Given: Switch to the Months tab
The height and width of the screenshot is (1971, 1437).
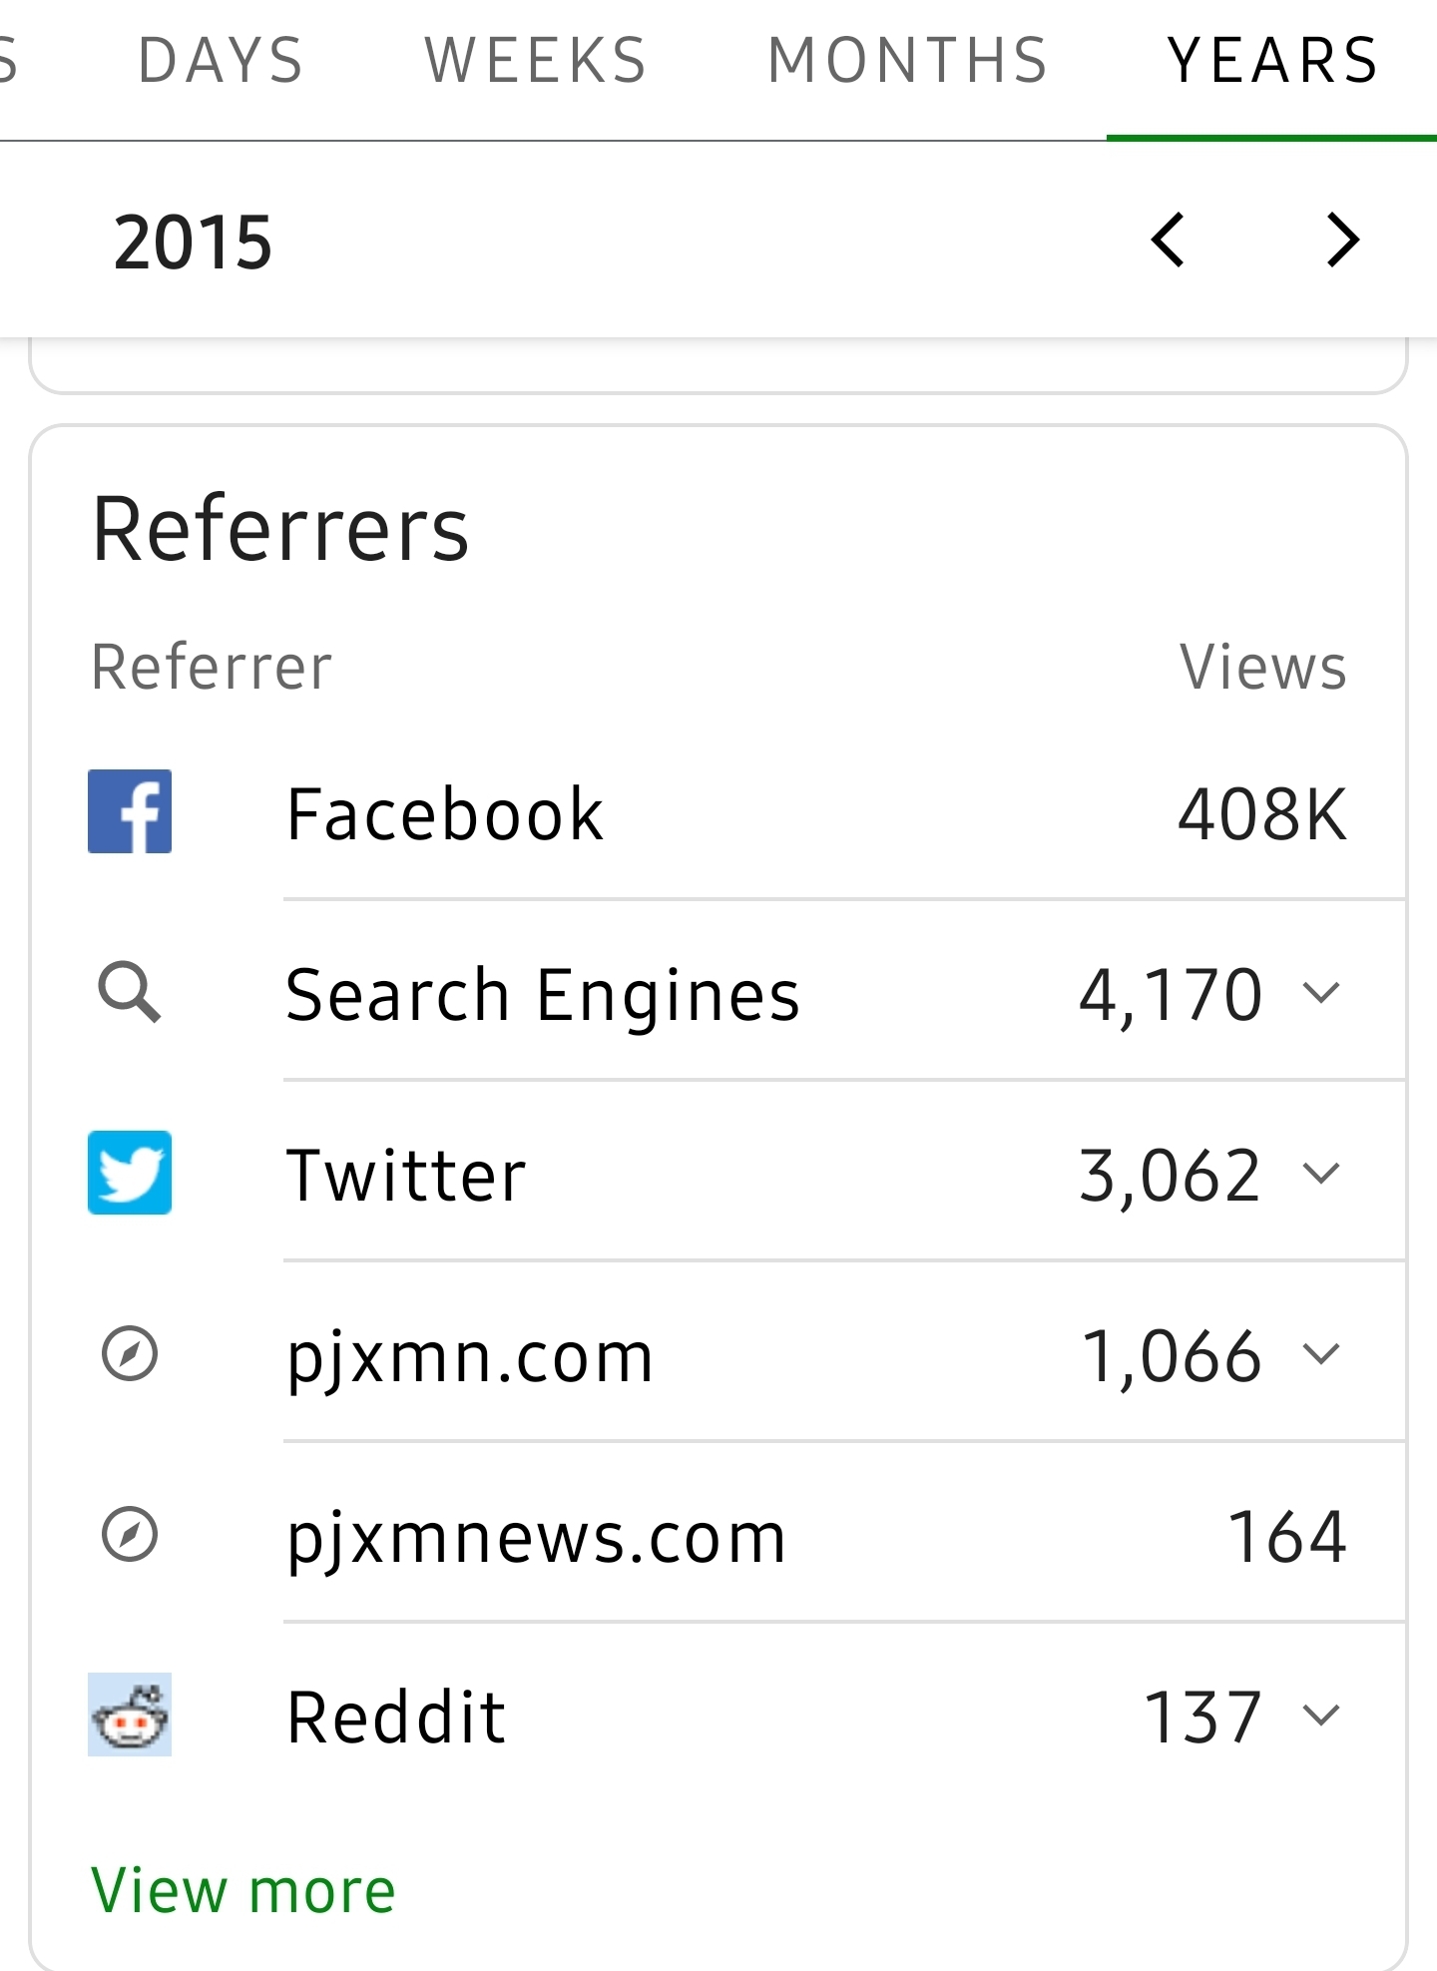Looking at the screenshot, I should point(908,60).
